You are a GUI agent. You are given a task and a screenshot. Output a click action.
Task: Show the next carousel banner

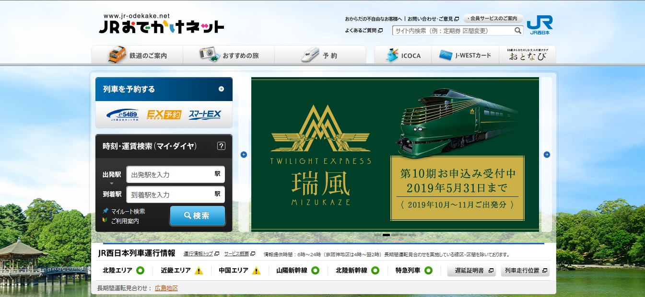547,155
